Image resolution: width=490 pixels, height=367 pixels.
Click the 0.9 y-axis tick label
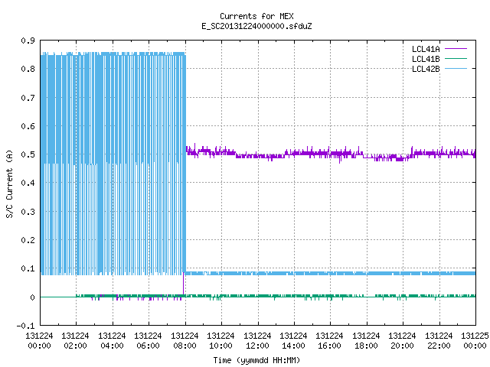coord(28,41)
